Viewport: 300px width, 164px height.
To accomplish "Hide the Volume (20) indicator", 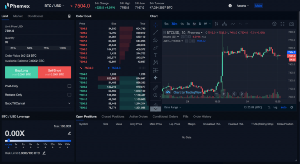I will (x=182, y=37).
